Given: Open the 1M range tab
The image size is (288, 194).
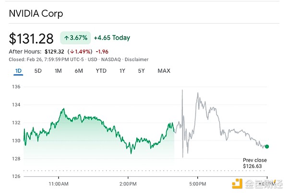Looking at the screenshot, I should [x=58, y=71].
